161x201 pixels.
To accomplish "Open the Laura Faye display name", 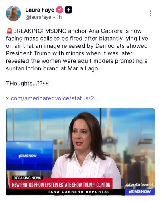I will [40, 10].
